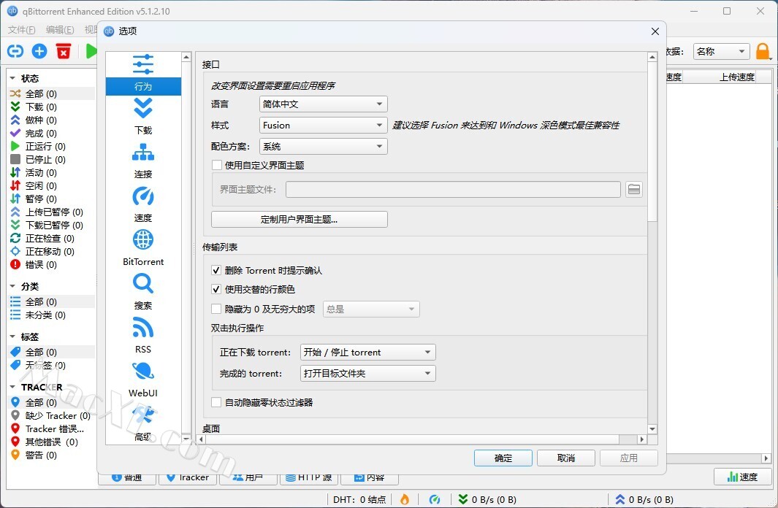This screenshot has width=778, height=508.
Task: Switch to the 用户 tab at bottom
Action: pyautogui.click(x=248, y=477)
